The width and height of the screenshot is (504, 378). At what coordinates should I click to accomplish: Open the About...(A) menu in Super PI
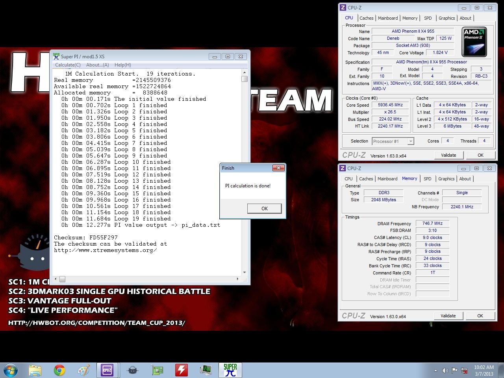coord(98,65)
